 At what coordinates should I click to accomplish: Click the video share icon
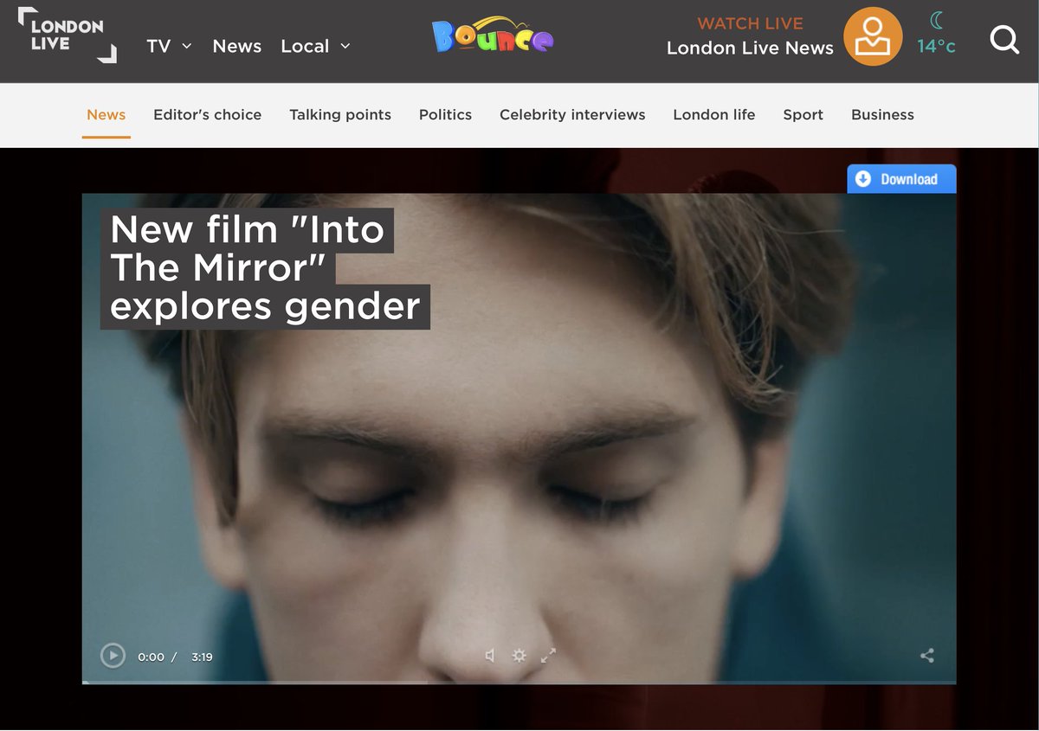[927, 656]
